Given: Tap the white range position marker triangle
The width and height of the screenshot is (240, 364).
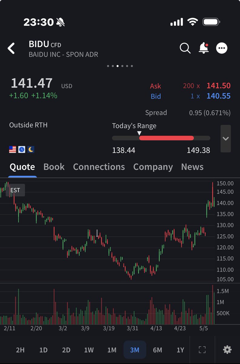Looking at the screenshot, I should click(139, 133).
